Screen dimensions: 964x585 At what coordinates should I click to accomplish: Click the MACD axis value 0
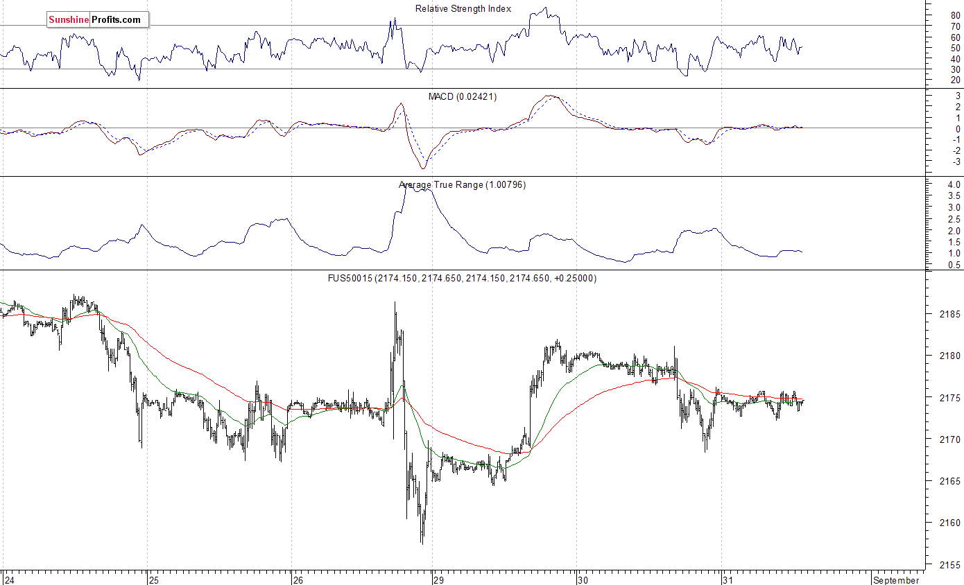point(958,129)
